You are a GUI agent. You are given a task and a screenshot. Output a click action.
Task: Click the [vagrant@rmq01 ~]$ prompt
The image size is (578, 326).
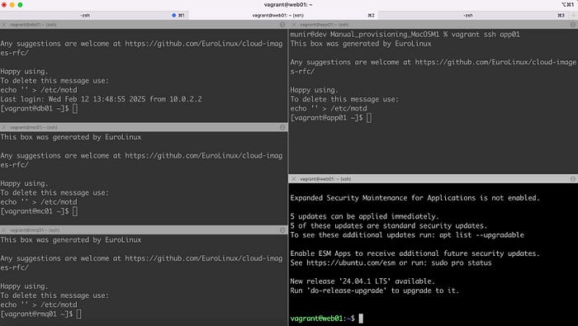[x=36, y=314]
